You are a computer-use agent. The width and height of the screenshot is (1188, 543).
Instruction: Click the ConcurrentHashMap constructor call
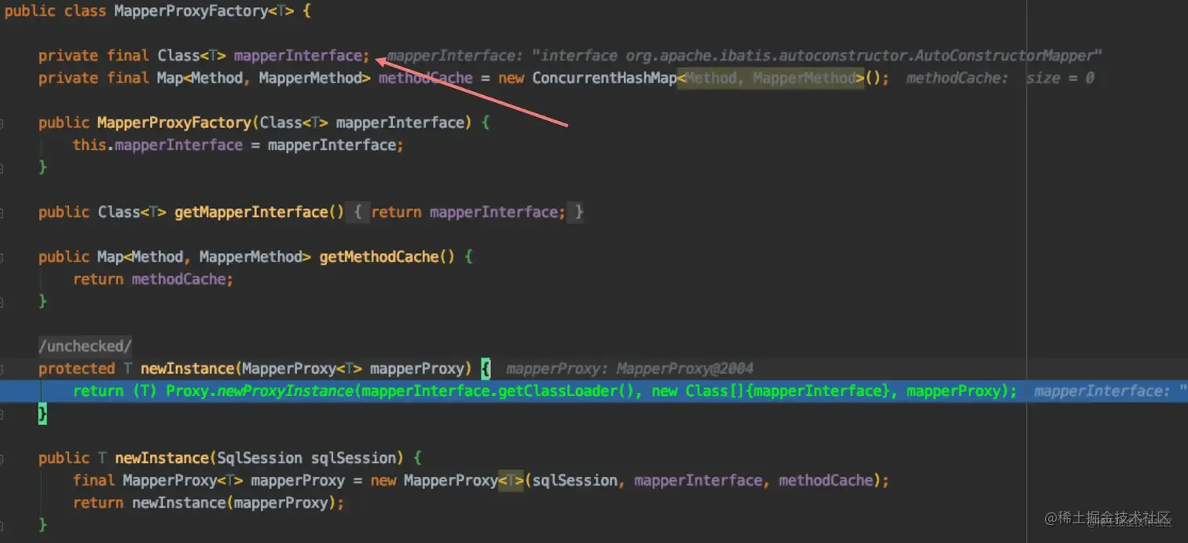(x=604, y=78)
